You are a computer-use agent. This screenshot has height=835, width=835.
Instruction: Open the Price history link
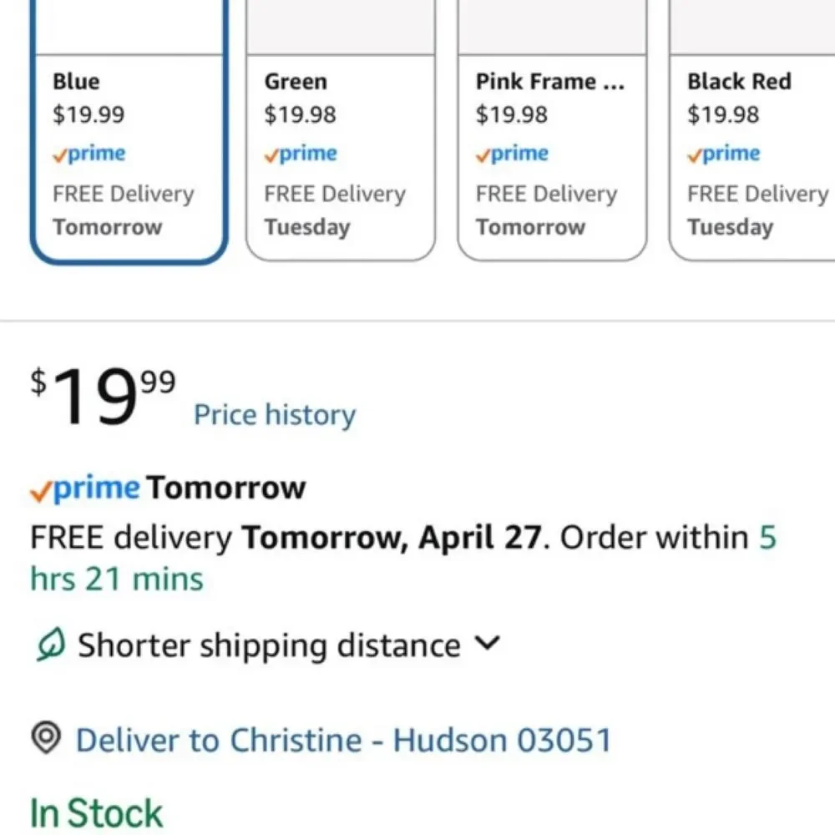(x=275, y=415)
